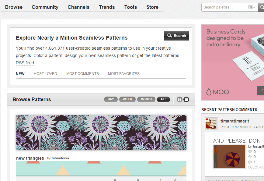264x181 pixels.
Task: Click the speech bubble comments icon
Action: [x=250, y=162]
